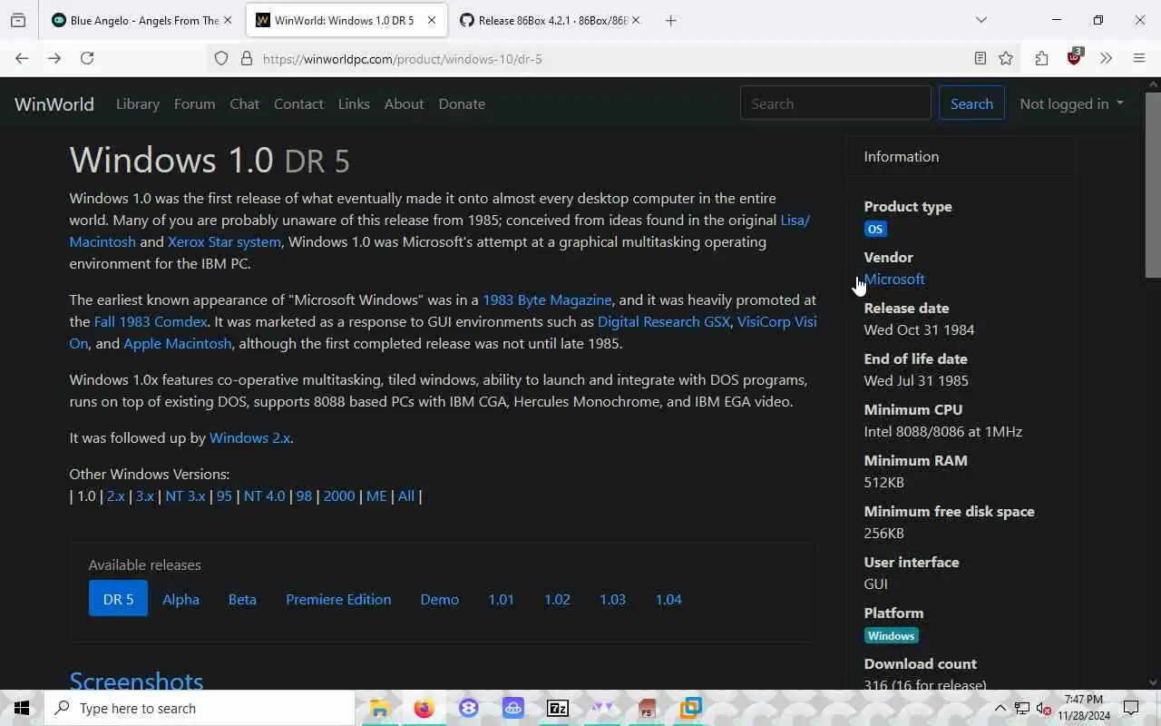Open the Windows Start menu

point(22,708)
